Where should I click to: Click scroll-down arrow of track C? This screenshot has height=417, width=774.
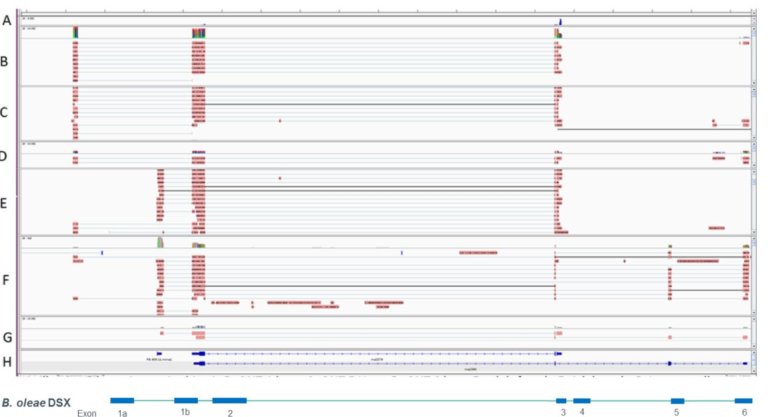tap(755, 137)
